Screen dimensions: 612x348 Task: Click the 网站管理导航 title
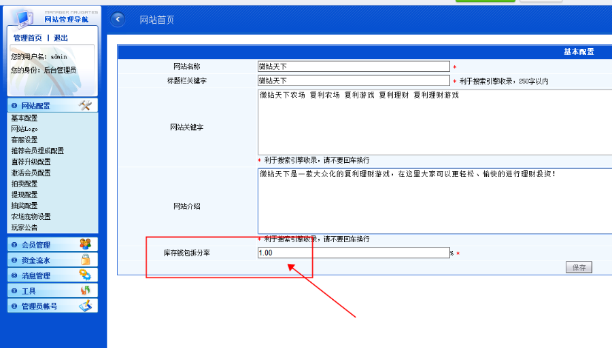pos(67,19)
